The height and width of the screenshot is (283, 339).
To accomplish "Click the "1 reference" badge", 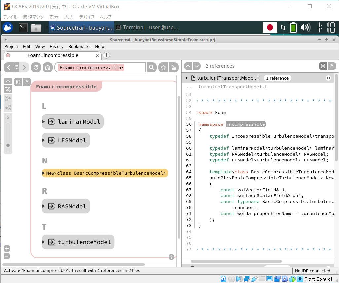I will point(277,78).
